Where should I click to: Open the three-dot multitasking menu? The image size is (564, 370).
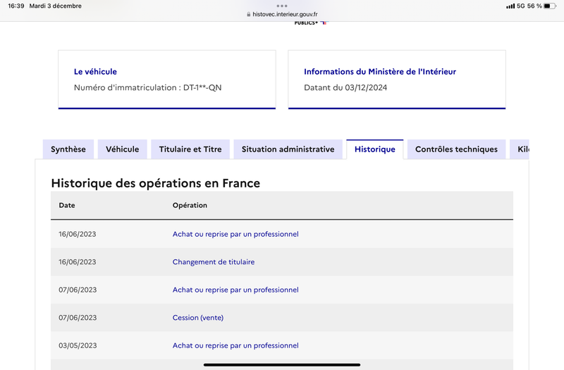coord(282,6)
